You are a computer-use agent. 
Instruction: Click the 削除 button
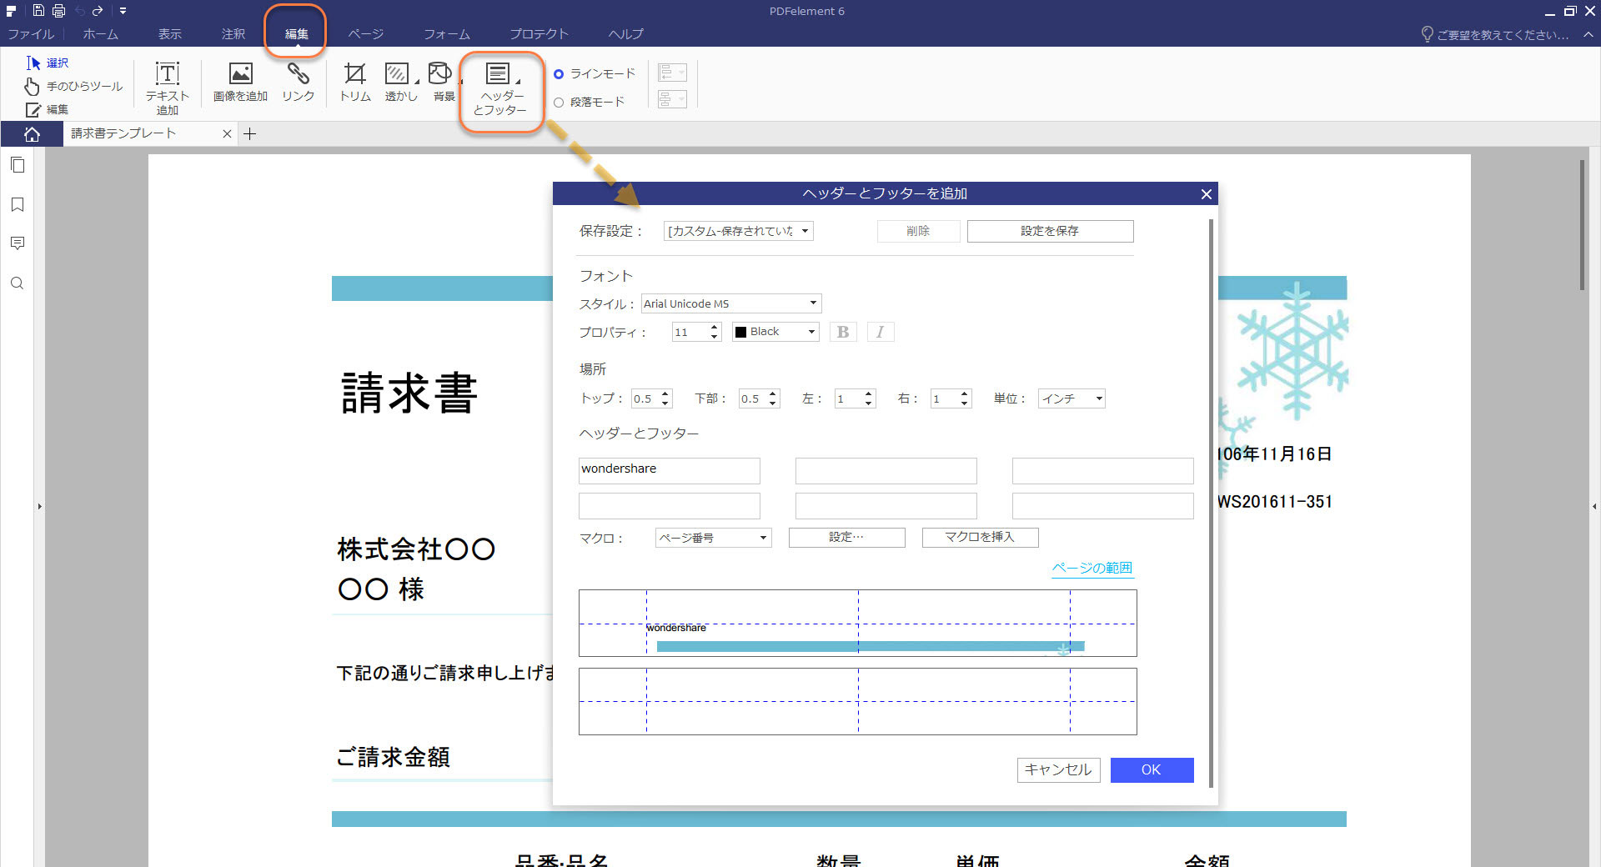click(x=918, y=231)
